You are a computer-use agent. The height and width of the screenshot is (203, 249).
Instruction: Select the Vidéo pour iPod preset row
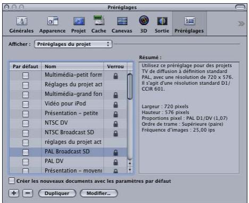click(68, 104)
